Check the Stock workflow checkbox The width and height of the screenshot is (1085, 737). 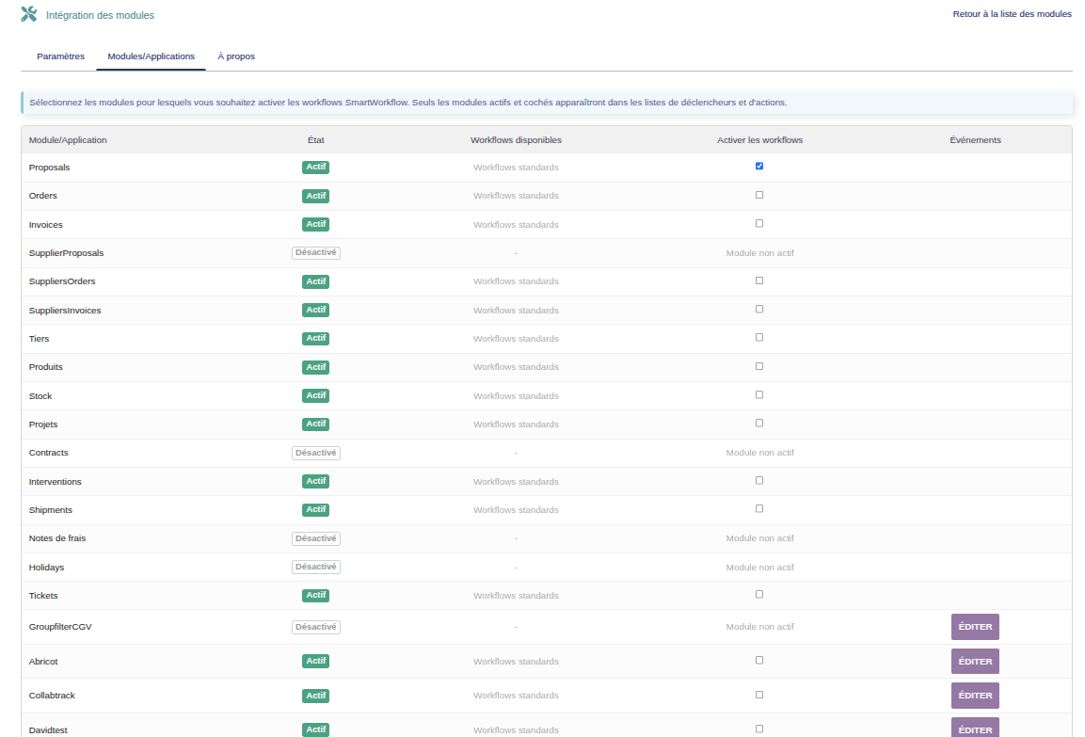pos(759,394)
